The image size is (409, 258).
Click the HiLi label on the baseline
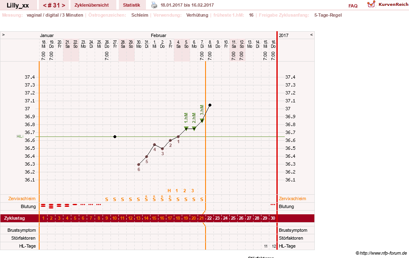coord(20,136)
